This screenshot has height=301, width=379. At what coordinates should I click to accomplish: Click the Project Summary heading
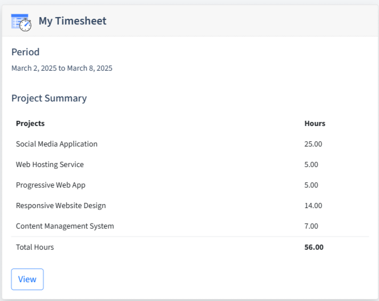pos(49,99)
